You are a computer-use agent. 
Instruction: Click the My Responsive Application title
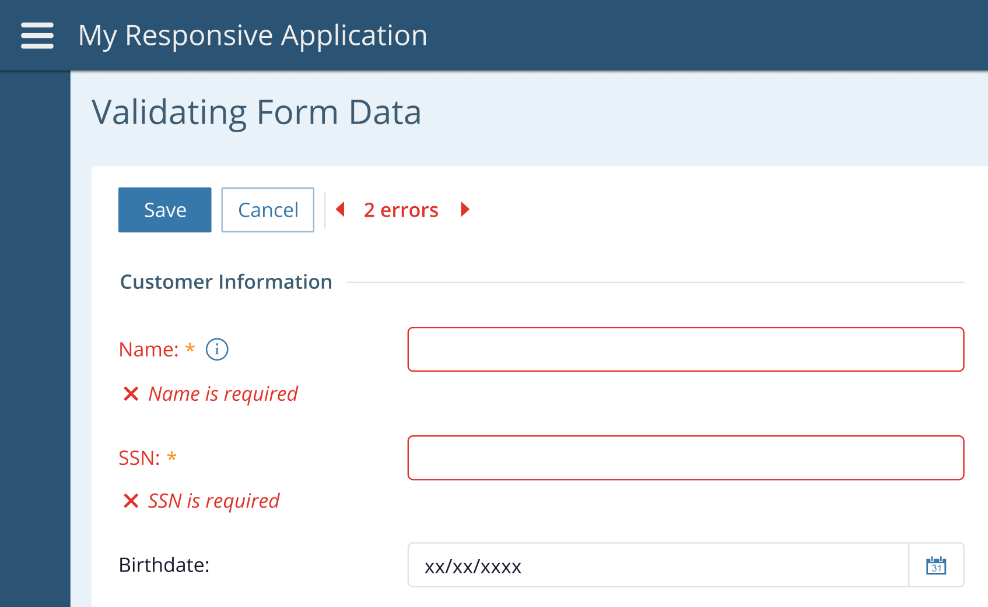pos(253,36)
